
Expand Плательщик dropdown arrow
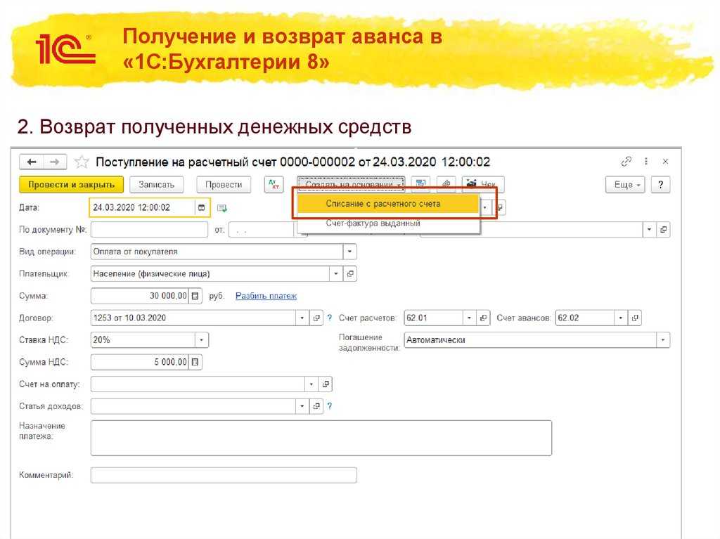336,274
